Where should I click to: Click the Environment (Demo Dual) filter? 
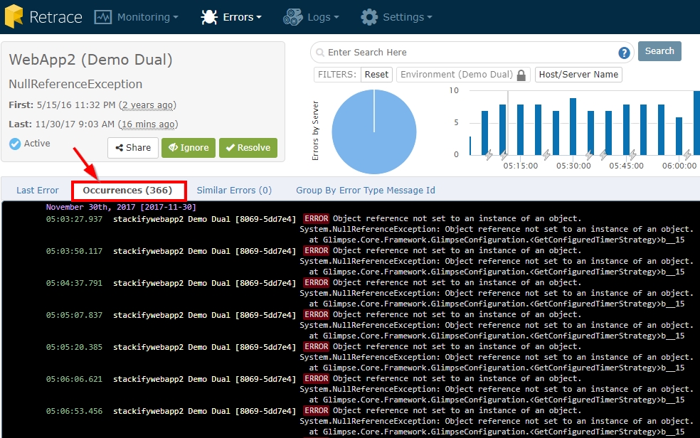[463, 75]
